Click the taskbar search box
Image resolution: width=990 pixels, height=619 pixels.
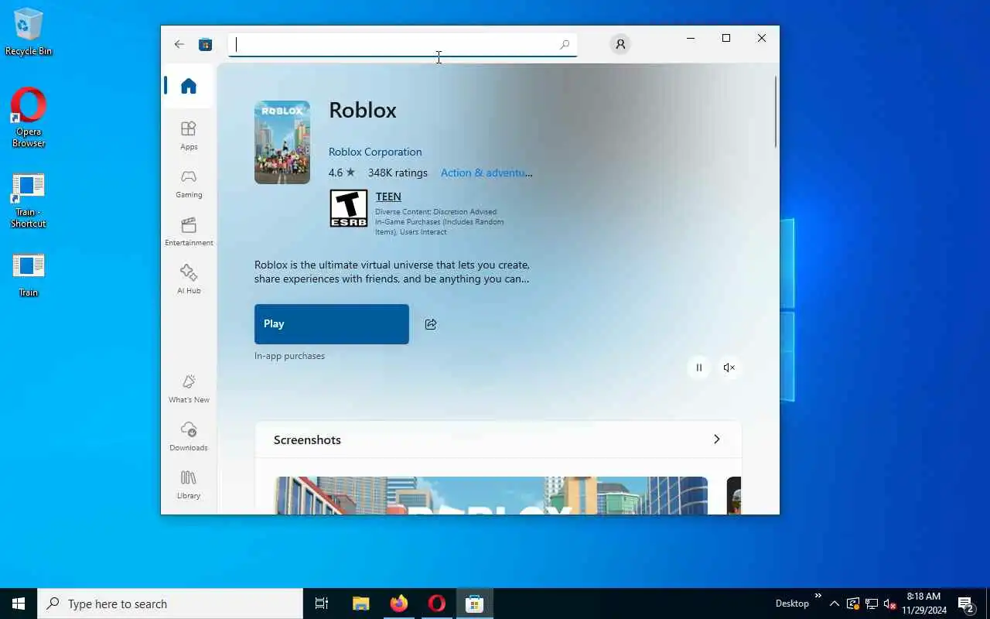pyautogui.click(x=170, y=604)
